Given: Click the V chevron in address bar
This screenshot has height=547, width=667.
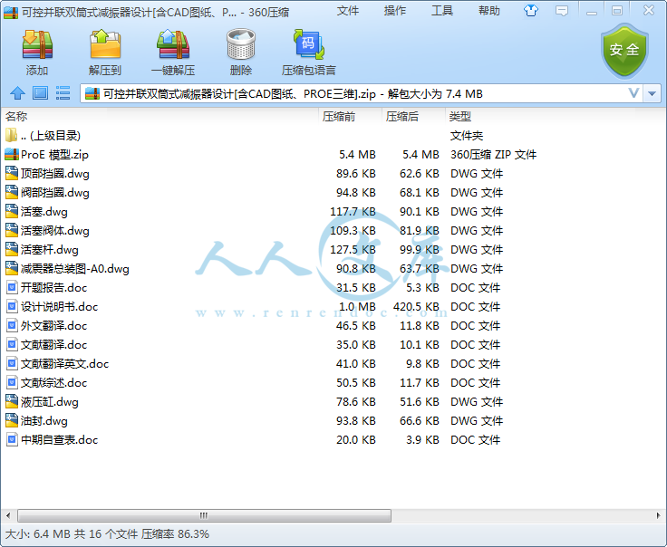Looking at the screenshot, I should [633, 93].
